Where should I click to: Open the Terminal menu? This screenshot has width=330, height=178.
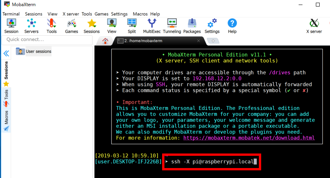pos(11,14)
